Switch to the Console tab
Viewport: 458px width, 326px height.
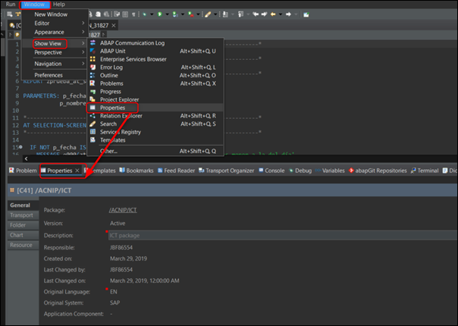tap(271, 171)
